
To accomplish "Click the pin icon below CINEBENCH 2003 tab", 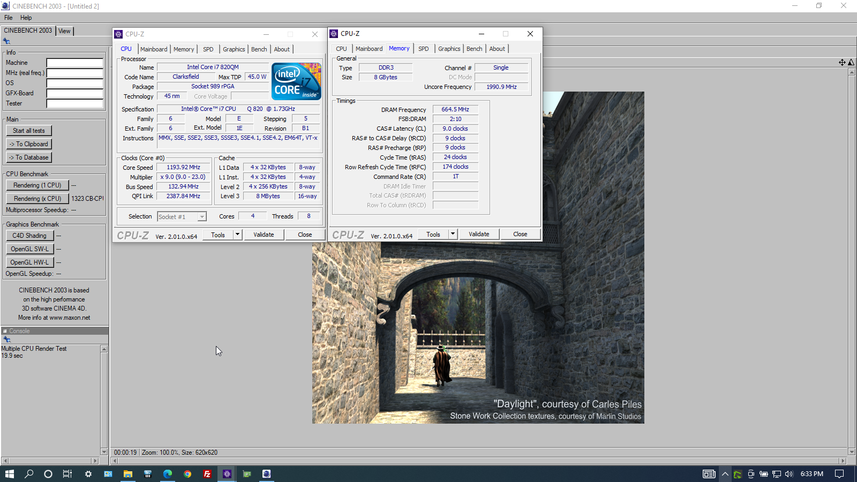I will click(x=6, y=41).
